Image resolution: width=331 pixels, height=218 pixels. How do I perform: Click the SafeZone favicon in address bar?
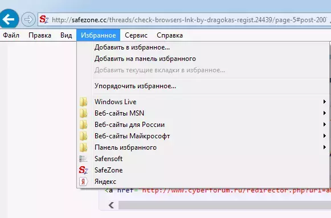[44, 19]
